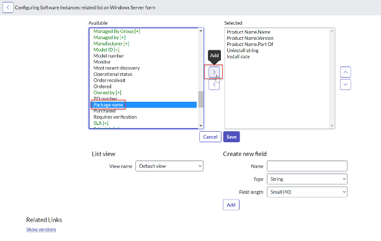Expand Managed by [+] field

point(110,37)
